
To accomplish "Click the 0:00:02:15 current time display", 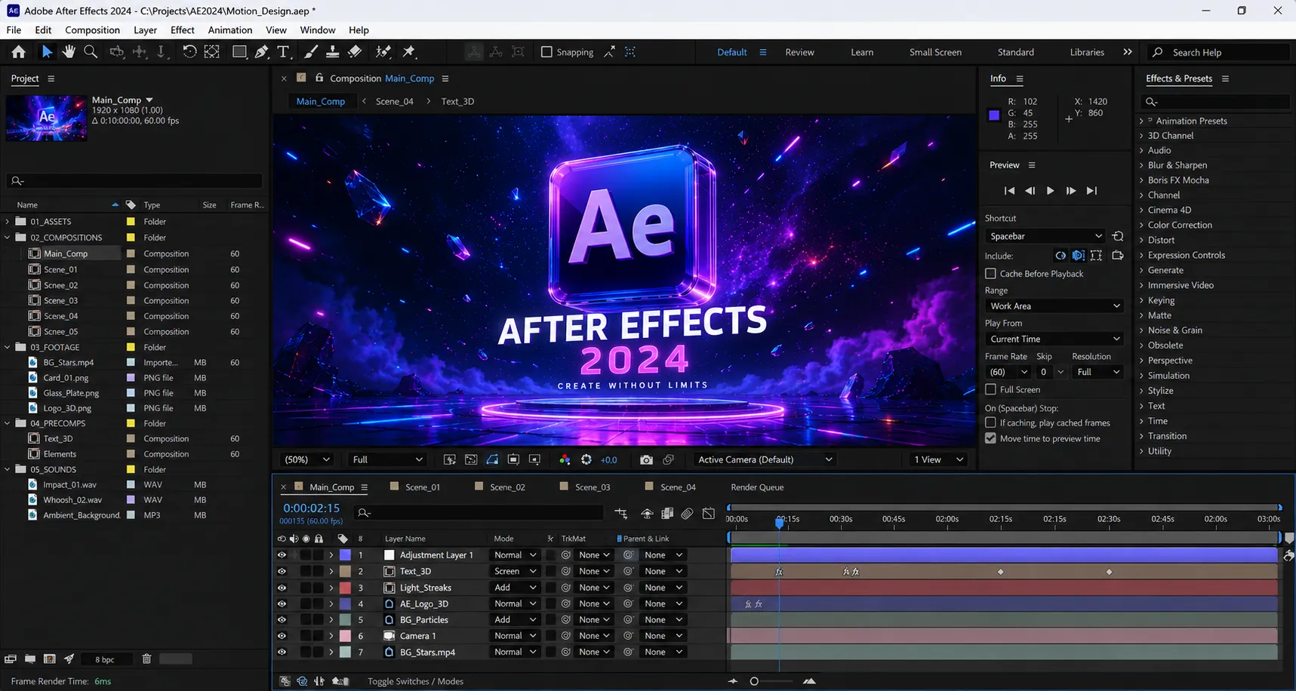I will click(311, 508).
